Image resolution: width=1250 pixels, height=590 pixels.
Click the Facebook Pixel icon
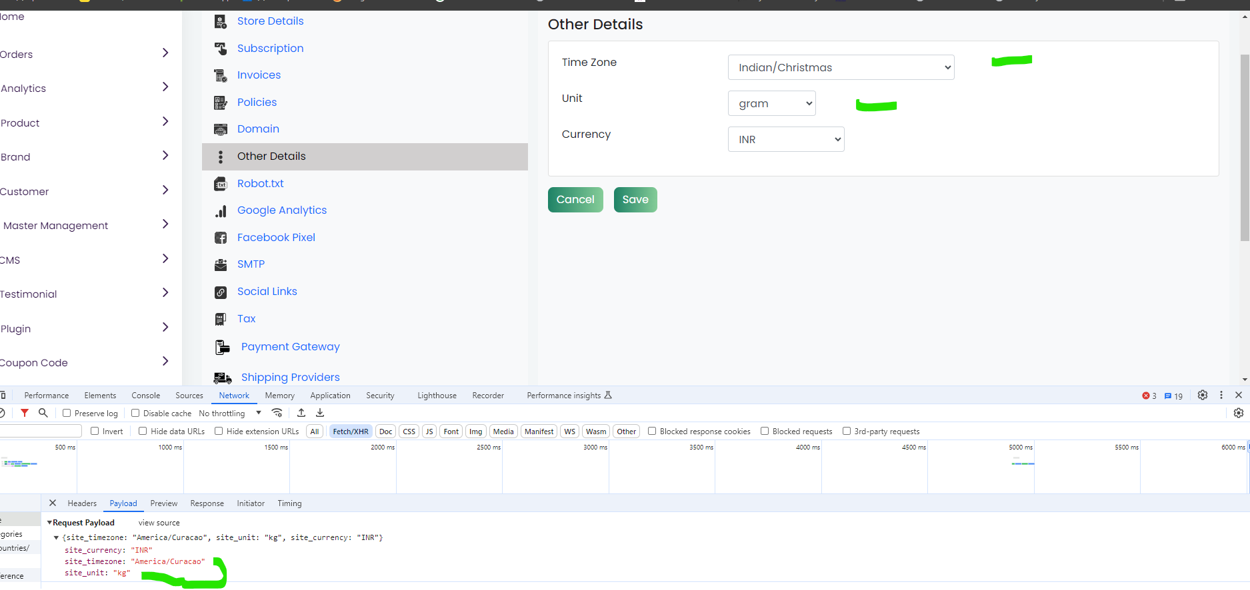click(221, 238)
